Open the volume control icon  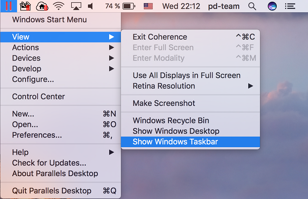point(90,6)
